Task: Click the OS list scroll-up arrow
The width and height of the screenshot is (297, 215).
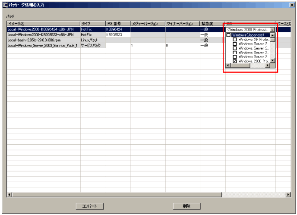Action: [272, 35]
